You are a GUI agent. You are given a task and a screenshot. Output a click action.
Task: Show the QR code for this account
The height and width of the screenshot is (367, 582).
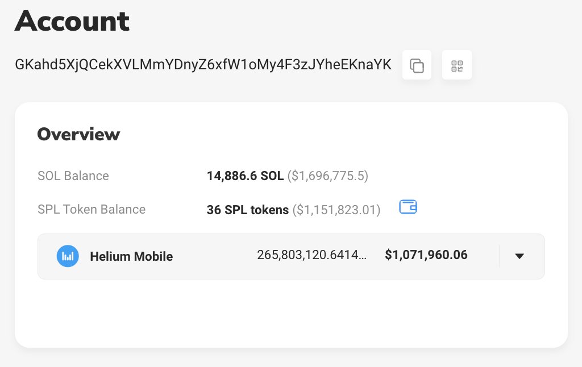tap(457, 65)
